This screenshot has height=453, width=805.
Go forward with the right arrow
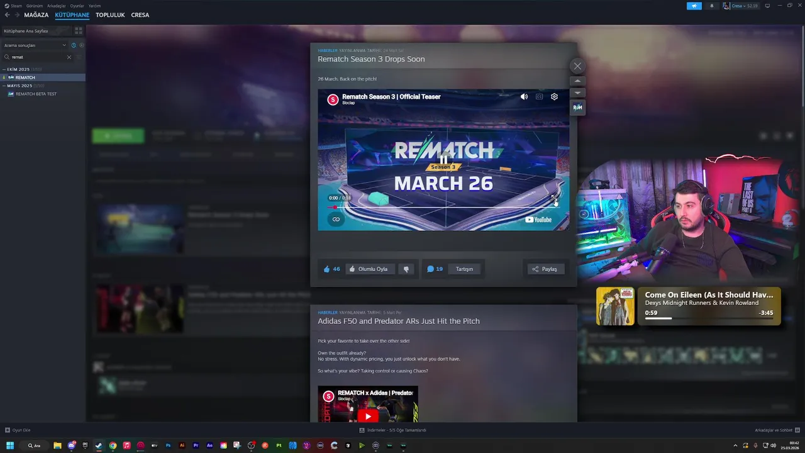pos(16,15)
